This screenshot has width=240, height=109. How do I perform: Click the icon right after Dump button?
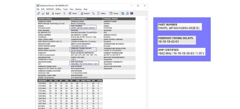pos(123,13)
